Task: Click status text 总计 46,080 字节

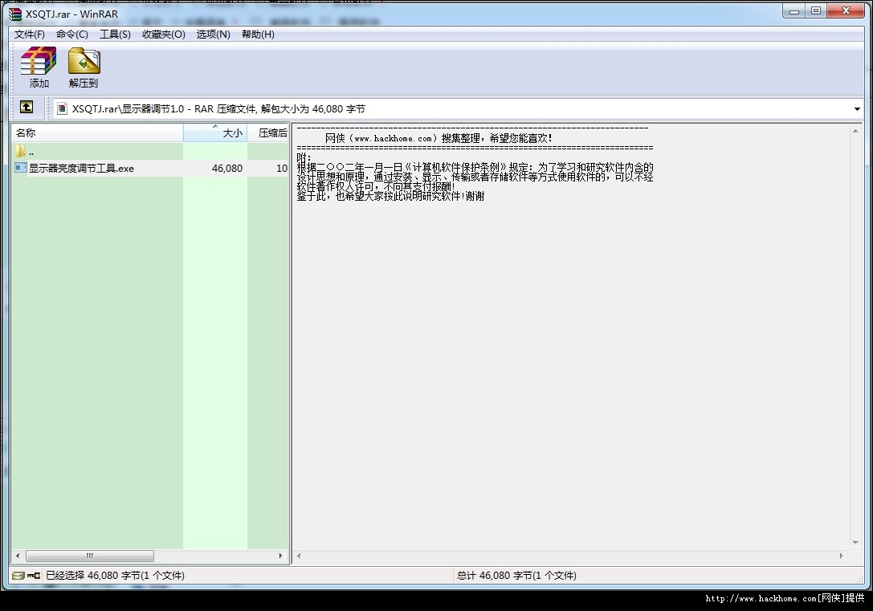Action: (516, 576)
